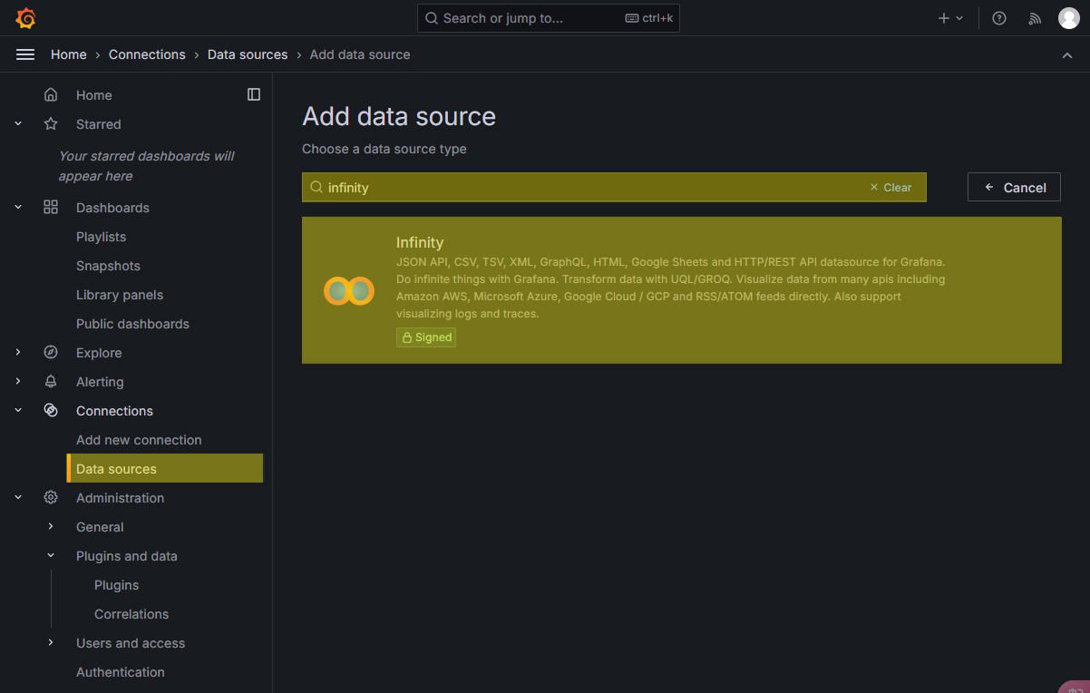
Task: Click the dock menu icon beside Home
Action: click(x=254, y=94)
